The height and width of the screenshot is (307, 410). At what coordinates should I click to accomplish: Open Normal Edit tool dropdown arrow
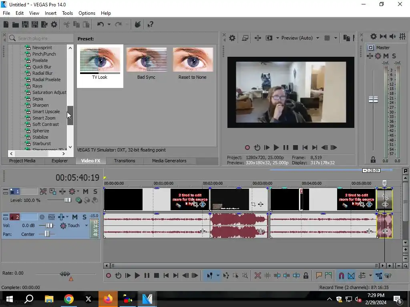[x=218, y=275]
